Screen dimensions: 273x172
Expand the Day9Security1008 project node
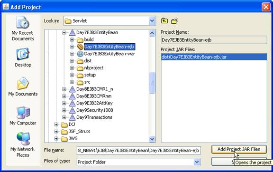coord(64,110)
